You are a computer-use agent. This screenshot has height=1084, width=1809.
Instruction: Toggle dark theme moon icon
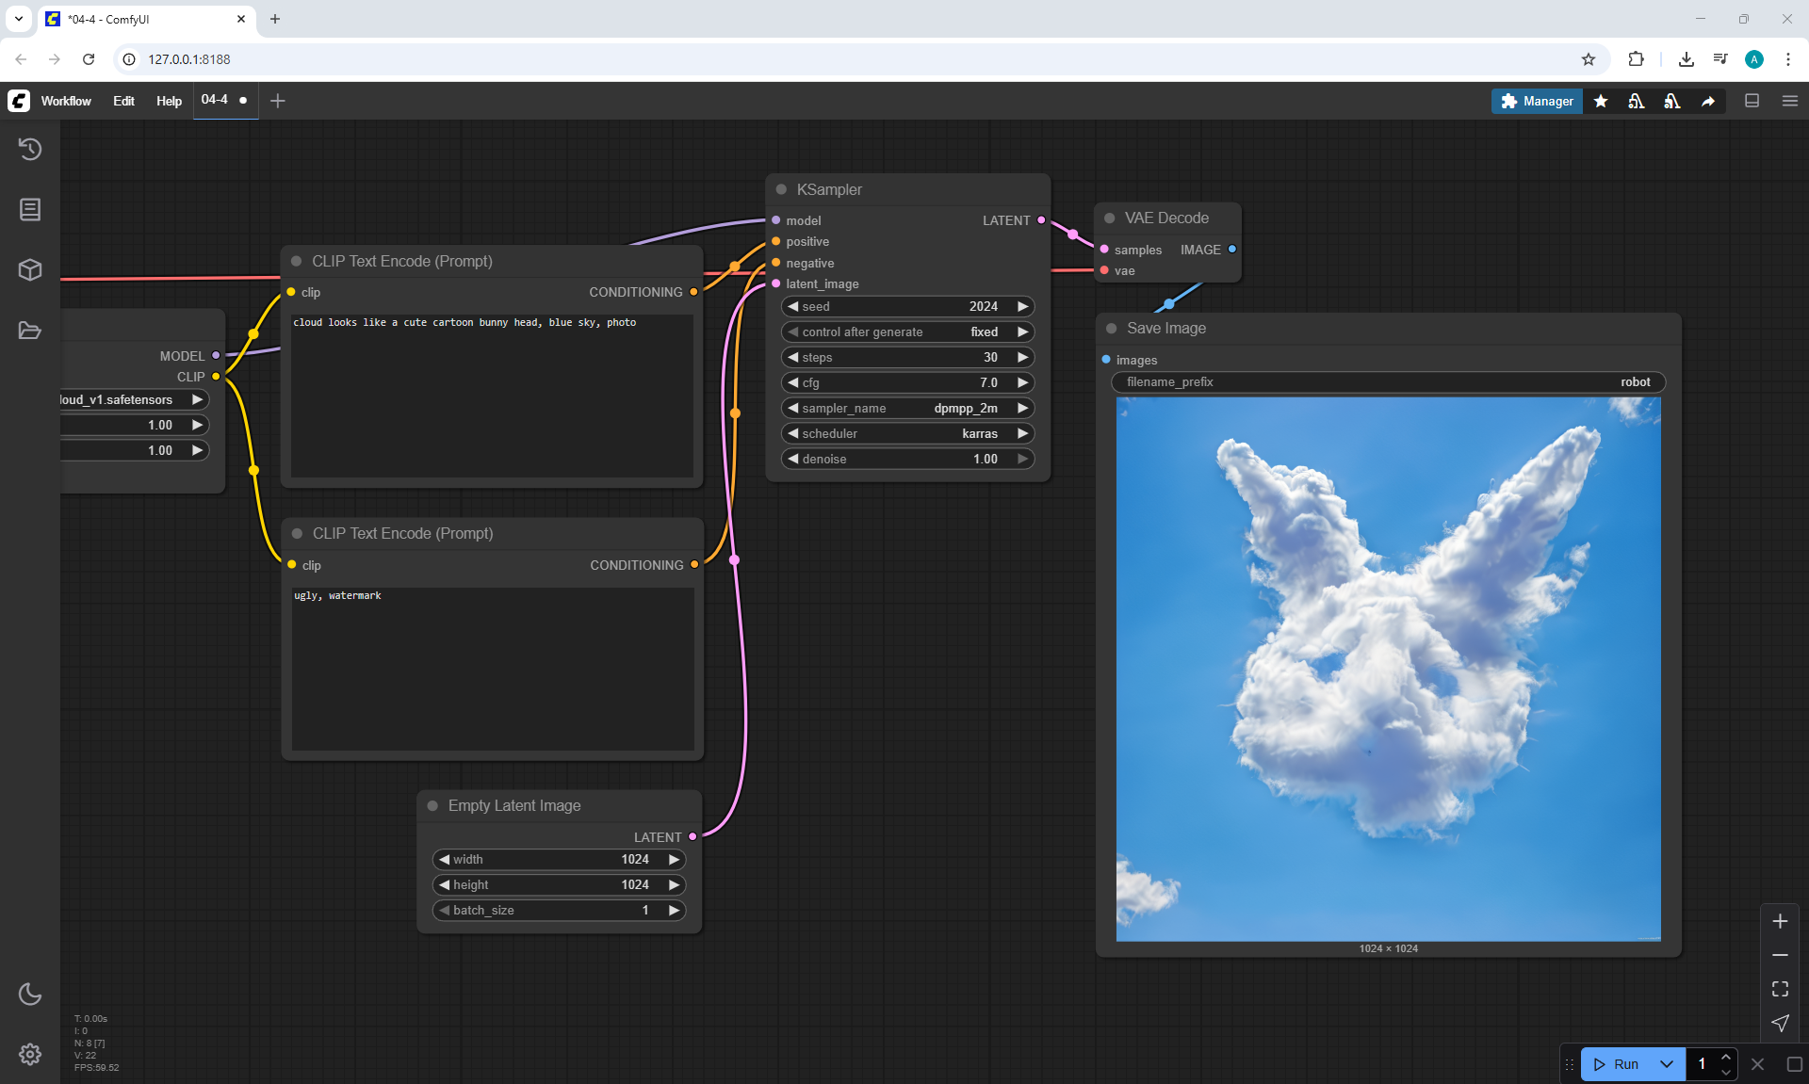30,994
